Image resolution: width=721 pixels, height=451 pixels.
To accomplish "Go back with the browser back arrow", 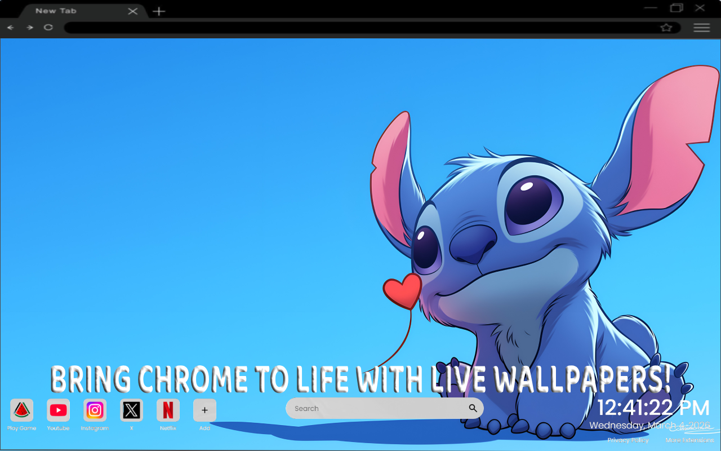I will (x=11, y=27).
